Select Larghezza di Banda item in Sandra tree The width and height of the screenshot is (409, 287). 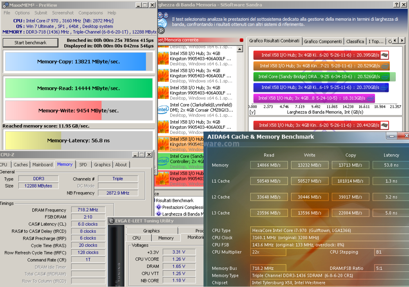pyautogui.click(x=182, y=214)
